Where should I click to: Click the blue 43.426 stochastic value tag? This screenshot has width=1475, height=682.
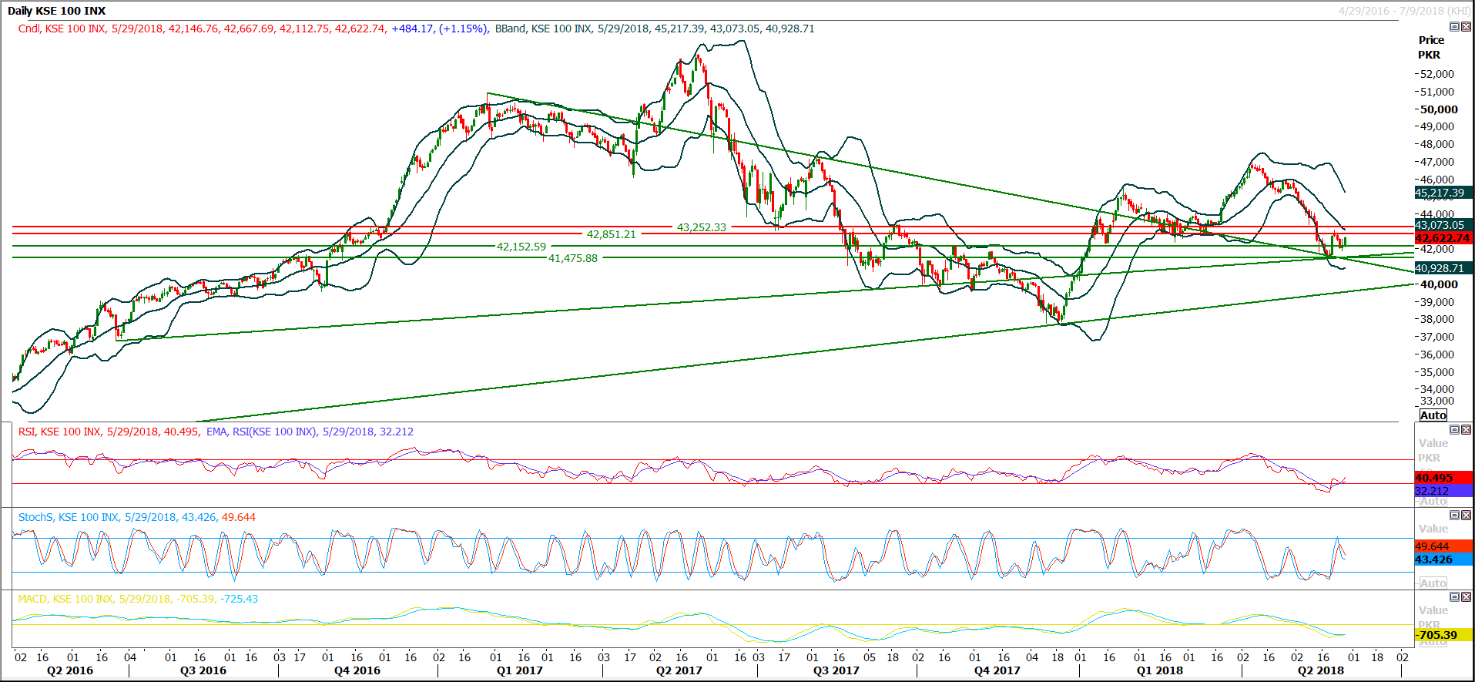1443,559
